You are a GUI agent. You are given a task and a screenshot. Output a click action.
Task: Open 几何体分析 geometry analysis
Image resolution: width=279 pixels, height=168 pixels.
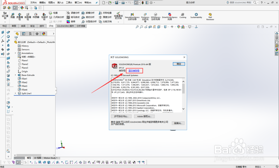point(56,17)
